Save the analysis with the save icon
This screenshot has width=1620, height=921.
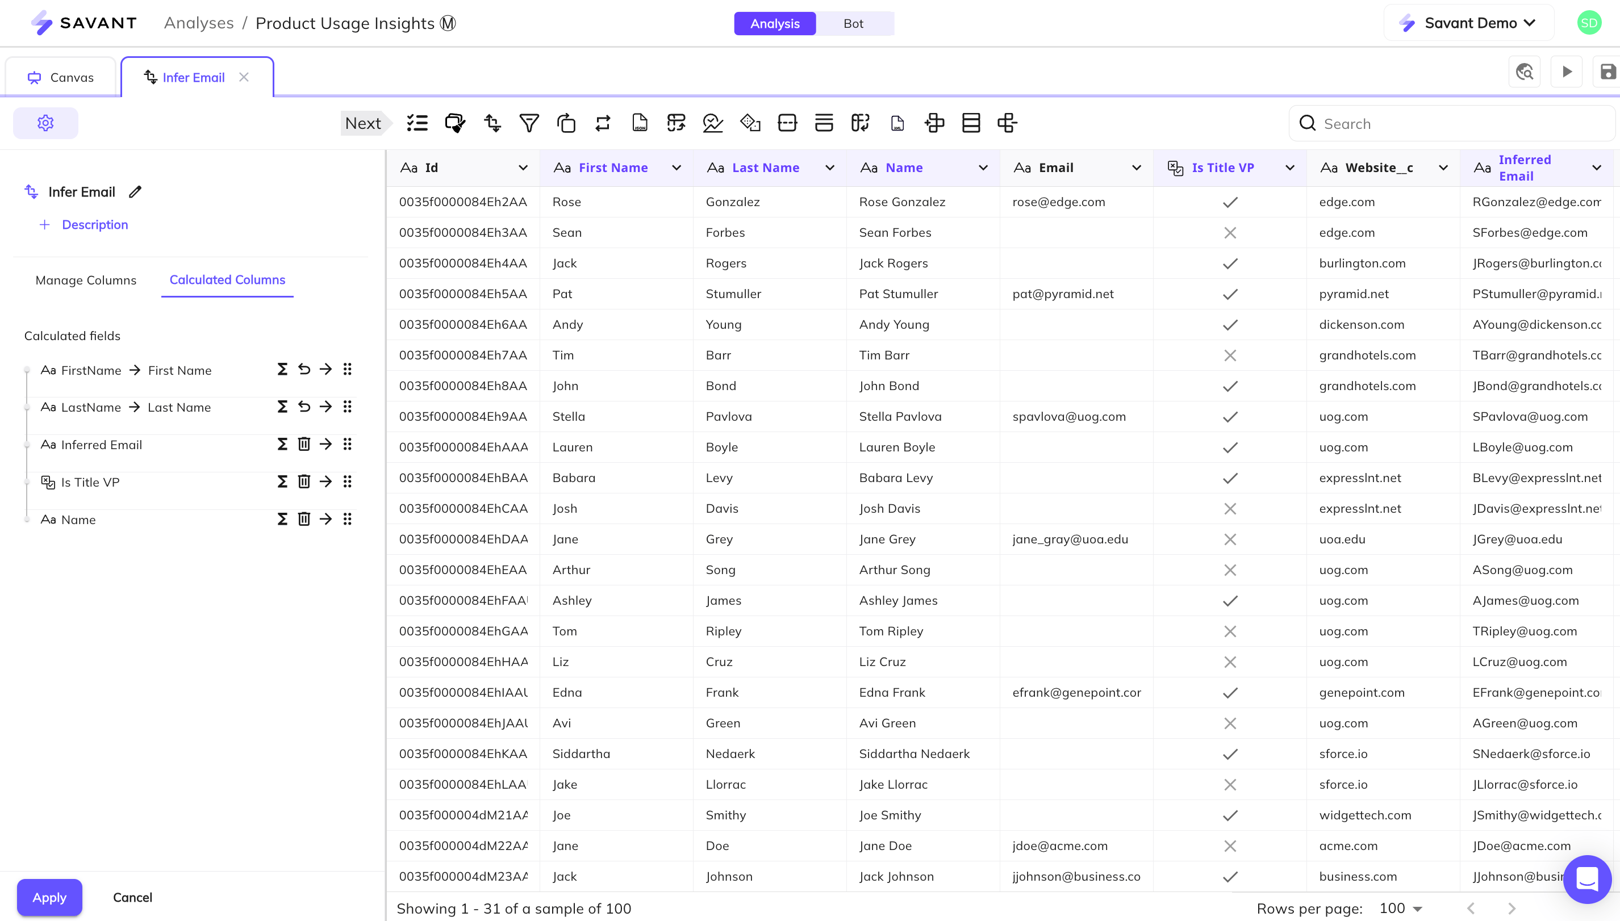1607,72
